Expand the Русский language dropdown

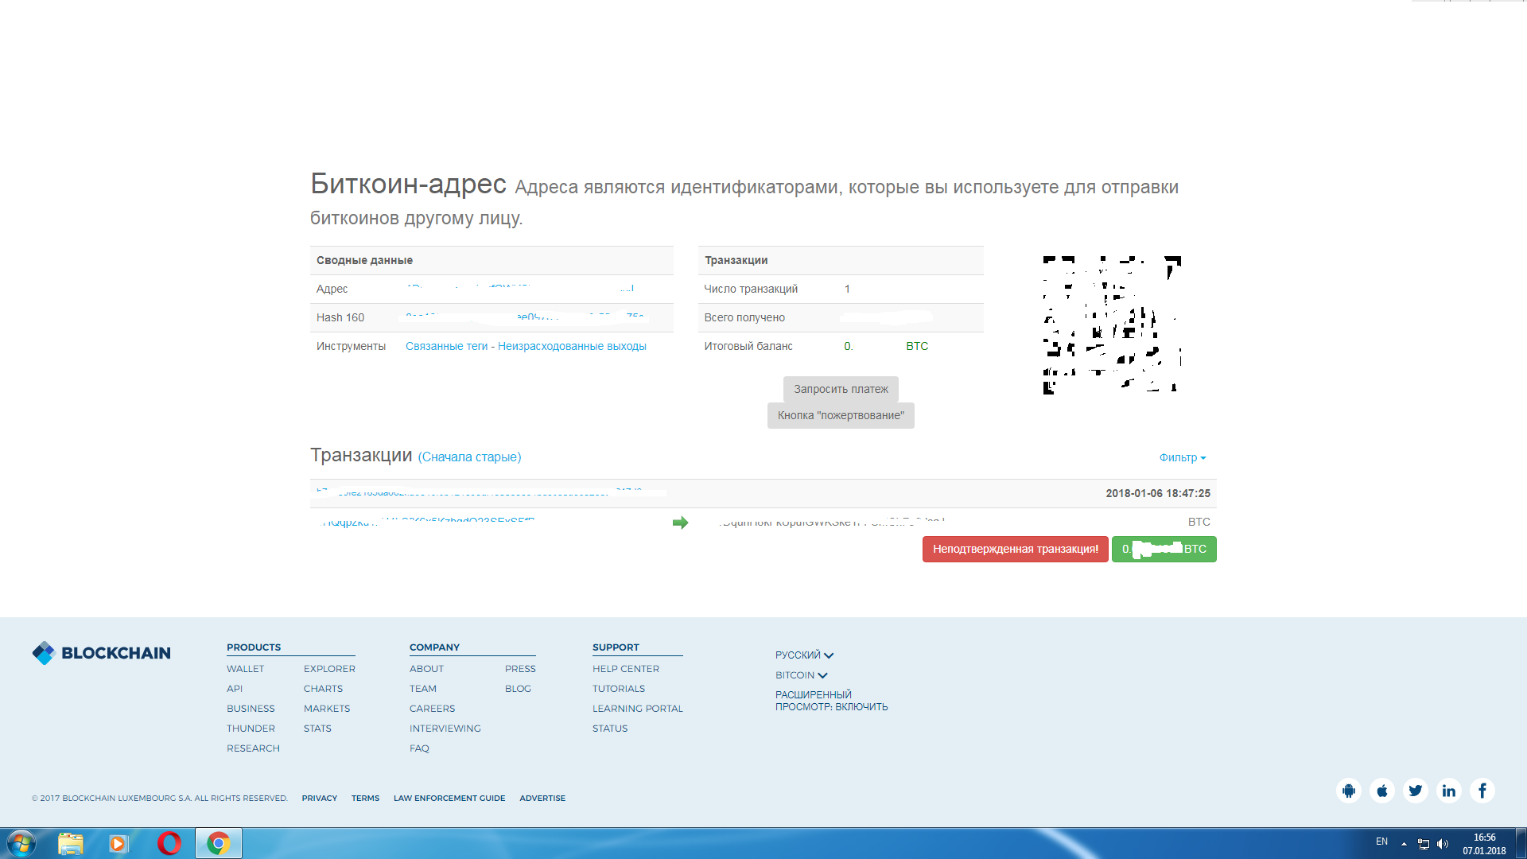pos(804,655)
